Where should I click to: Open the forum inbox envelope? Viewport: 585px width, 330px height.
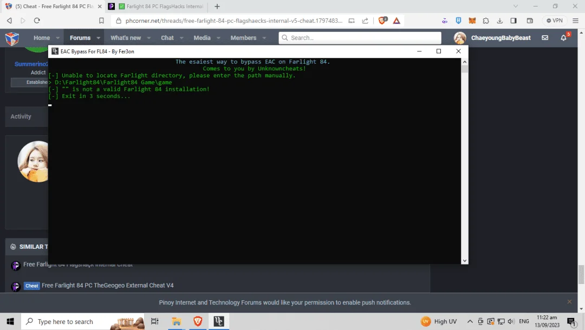(545, 38)
